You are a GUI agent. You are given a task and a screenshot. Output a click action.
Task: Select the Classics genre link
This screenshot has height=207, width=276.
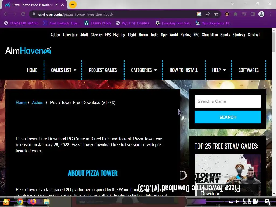(x=97, y=35)
